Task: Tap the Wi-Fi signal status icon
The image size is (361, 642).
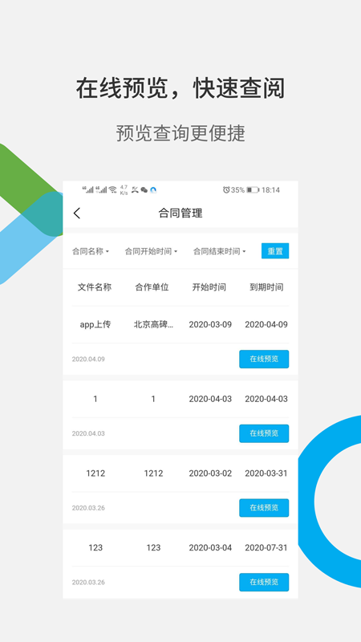Action: coord(112,190)
